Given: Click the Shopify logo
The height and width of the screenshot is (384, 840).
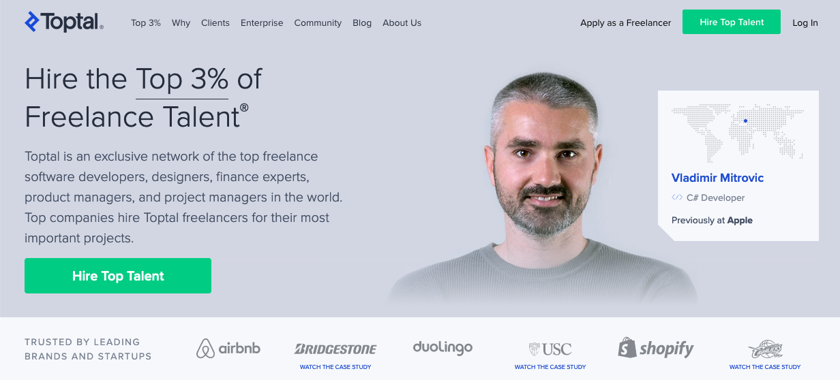Looking at the screenshot, I should click(656, 348).
